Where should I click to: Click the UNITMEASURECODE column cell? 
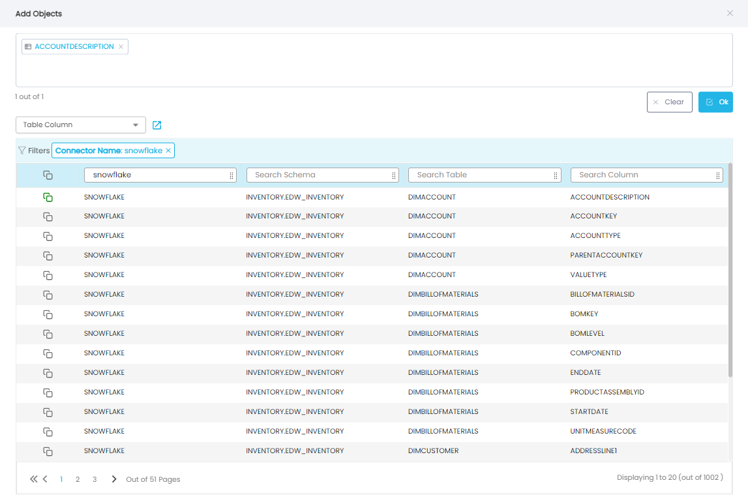[603, 432]
